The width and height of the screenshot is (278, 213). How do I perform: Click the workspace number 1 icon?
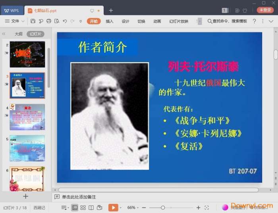tap(225, 10)
